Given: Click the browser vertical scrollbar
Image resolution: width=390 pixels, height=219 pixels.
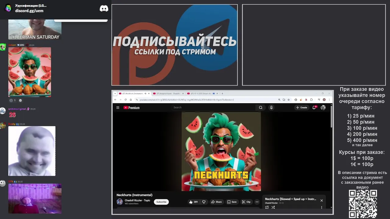Looking at the screenshot, I should (x=331, y=116).
